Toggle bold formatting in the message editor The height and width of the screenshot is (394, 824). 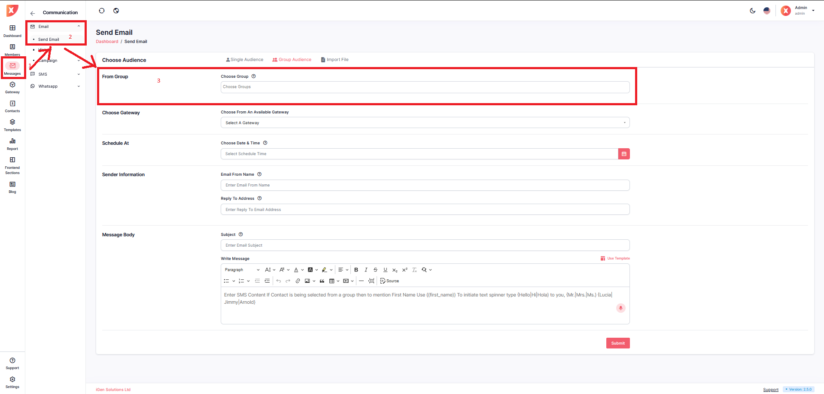tap(356, 270)
